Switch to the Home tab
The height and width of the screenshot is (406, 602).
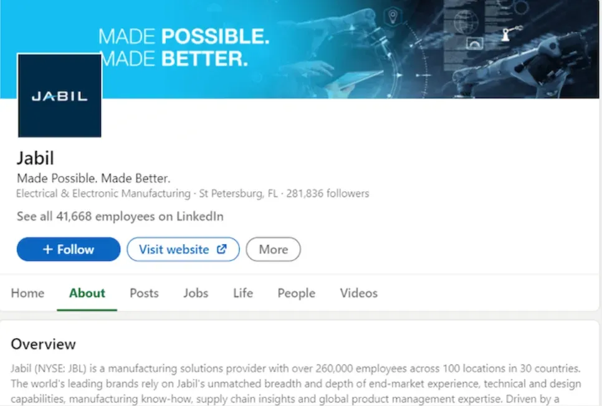27,293
